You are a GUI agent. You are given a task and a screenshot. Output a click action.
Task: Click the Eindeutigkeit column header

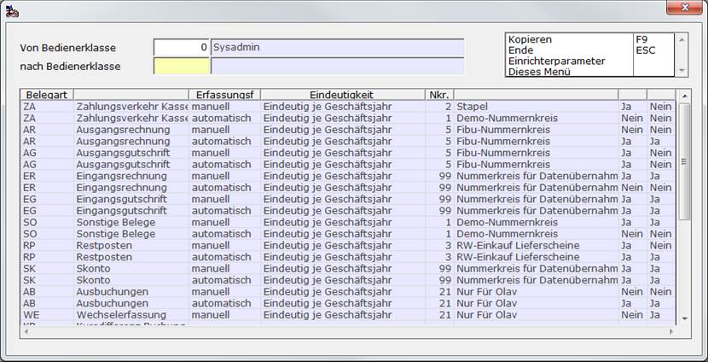[x=342, y=95]
